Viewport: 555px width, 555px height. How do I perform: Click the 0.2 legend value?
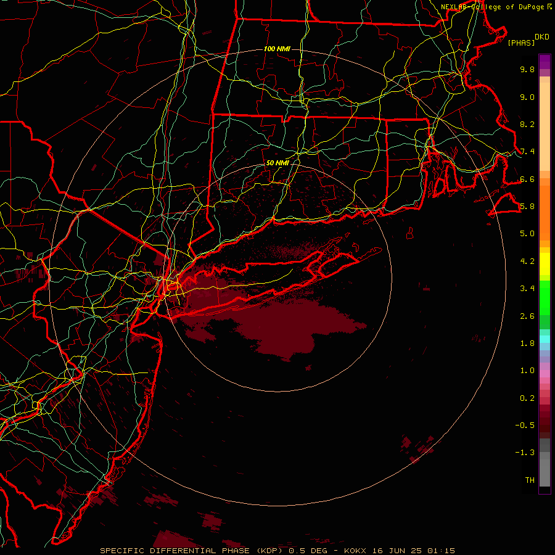pos(527,398)
